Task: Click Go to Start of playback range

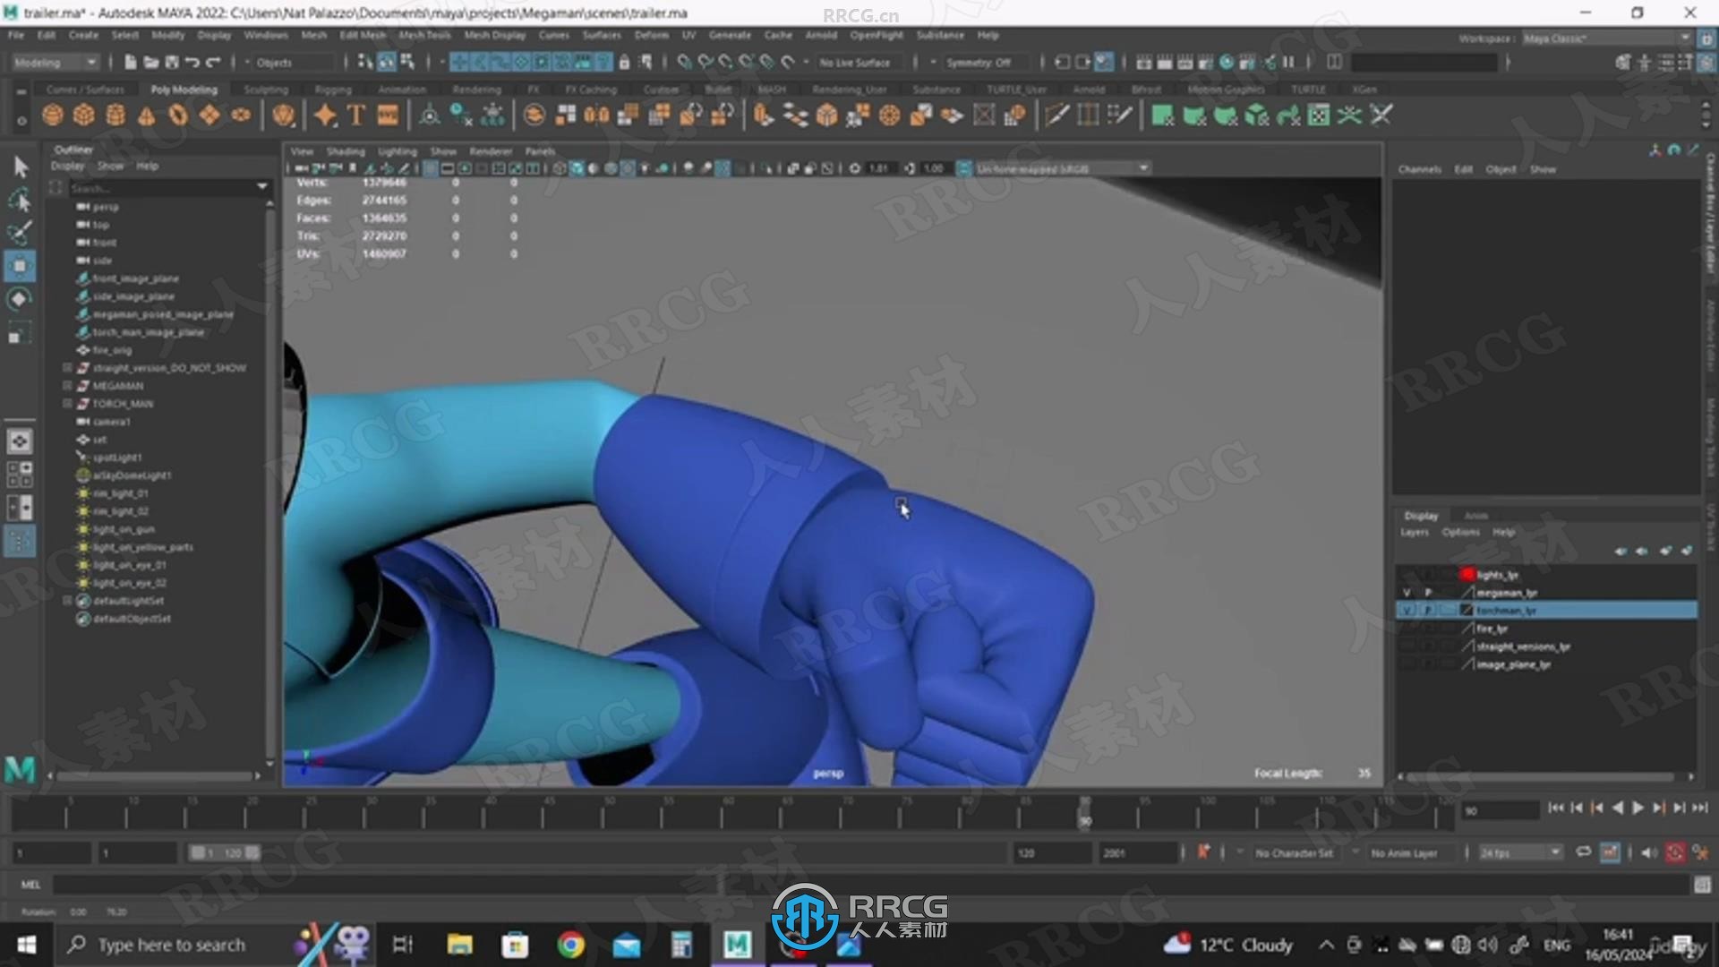Action: point(1555,808)
